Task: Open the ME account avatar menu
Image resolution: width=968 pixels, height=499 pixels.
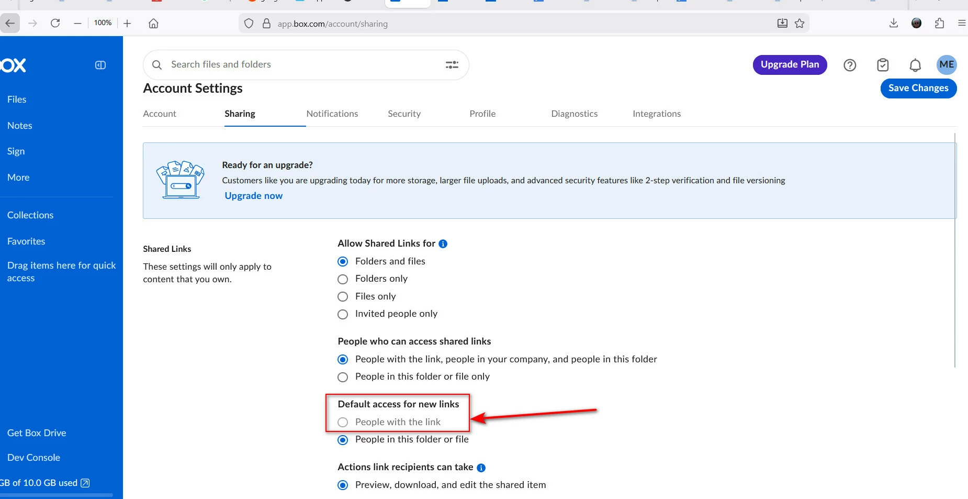Action: click(x=947, y=64)
